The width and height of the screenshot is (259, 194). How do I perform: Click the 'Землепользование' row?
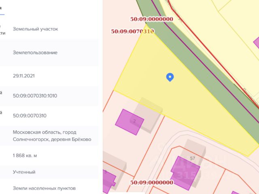[x=35, y=53]
